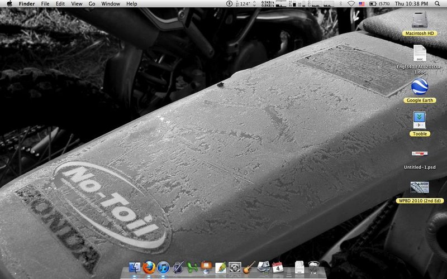This screenshot has width=447, height=279.
Task: Open the Apple menu
Action: [9, 4]
